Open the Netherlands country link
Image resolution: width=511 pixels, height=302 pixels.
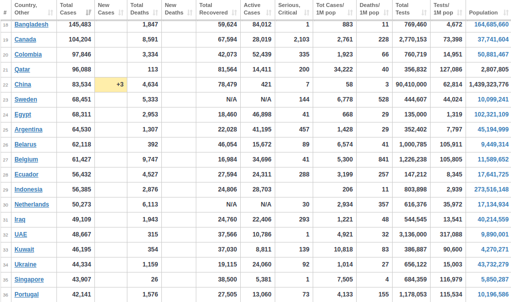click(31, 204)
